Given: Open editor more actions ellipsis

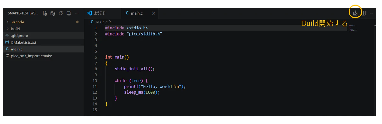Looking at the screenshot, I should click(x=371, y=13).
